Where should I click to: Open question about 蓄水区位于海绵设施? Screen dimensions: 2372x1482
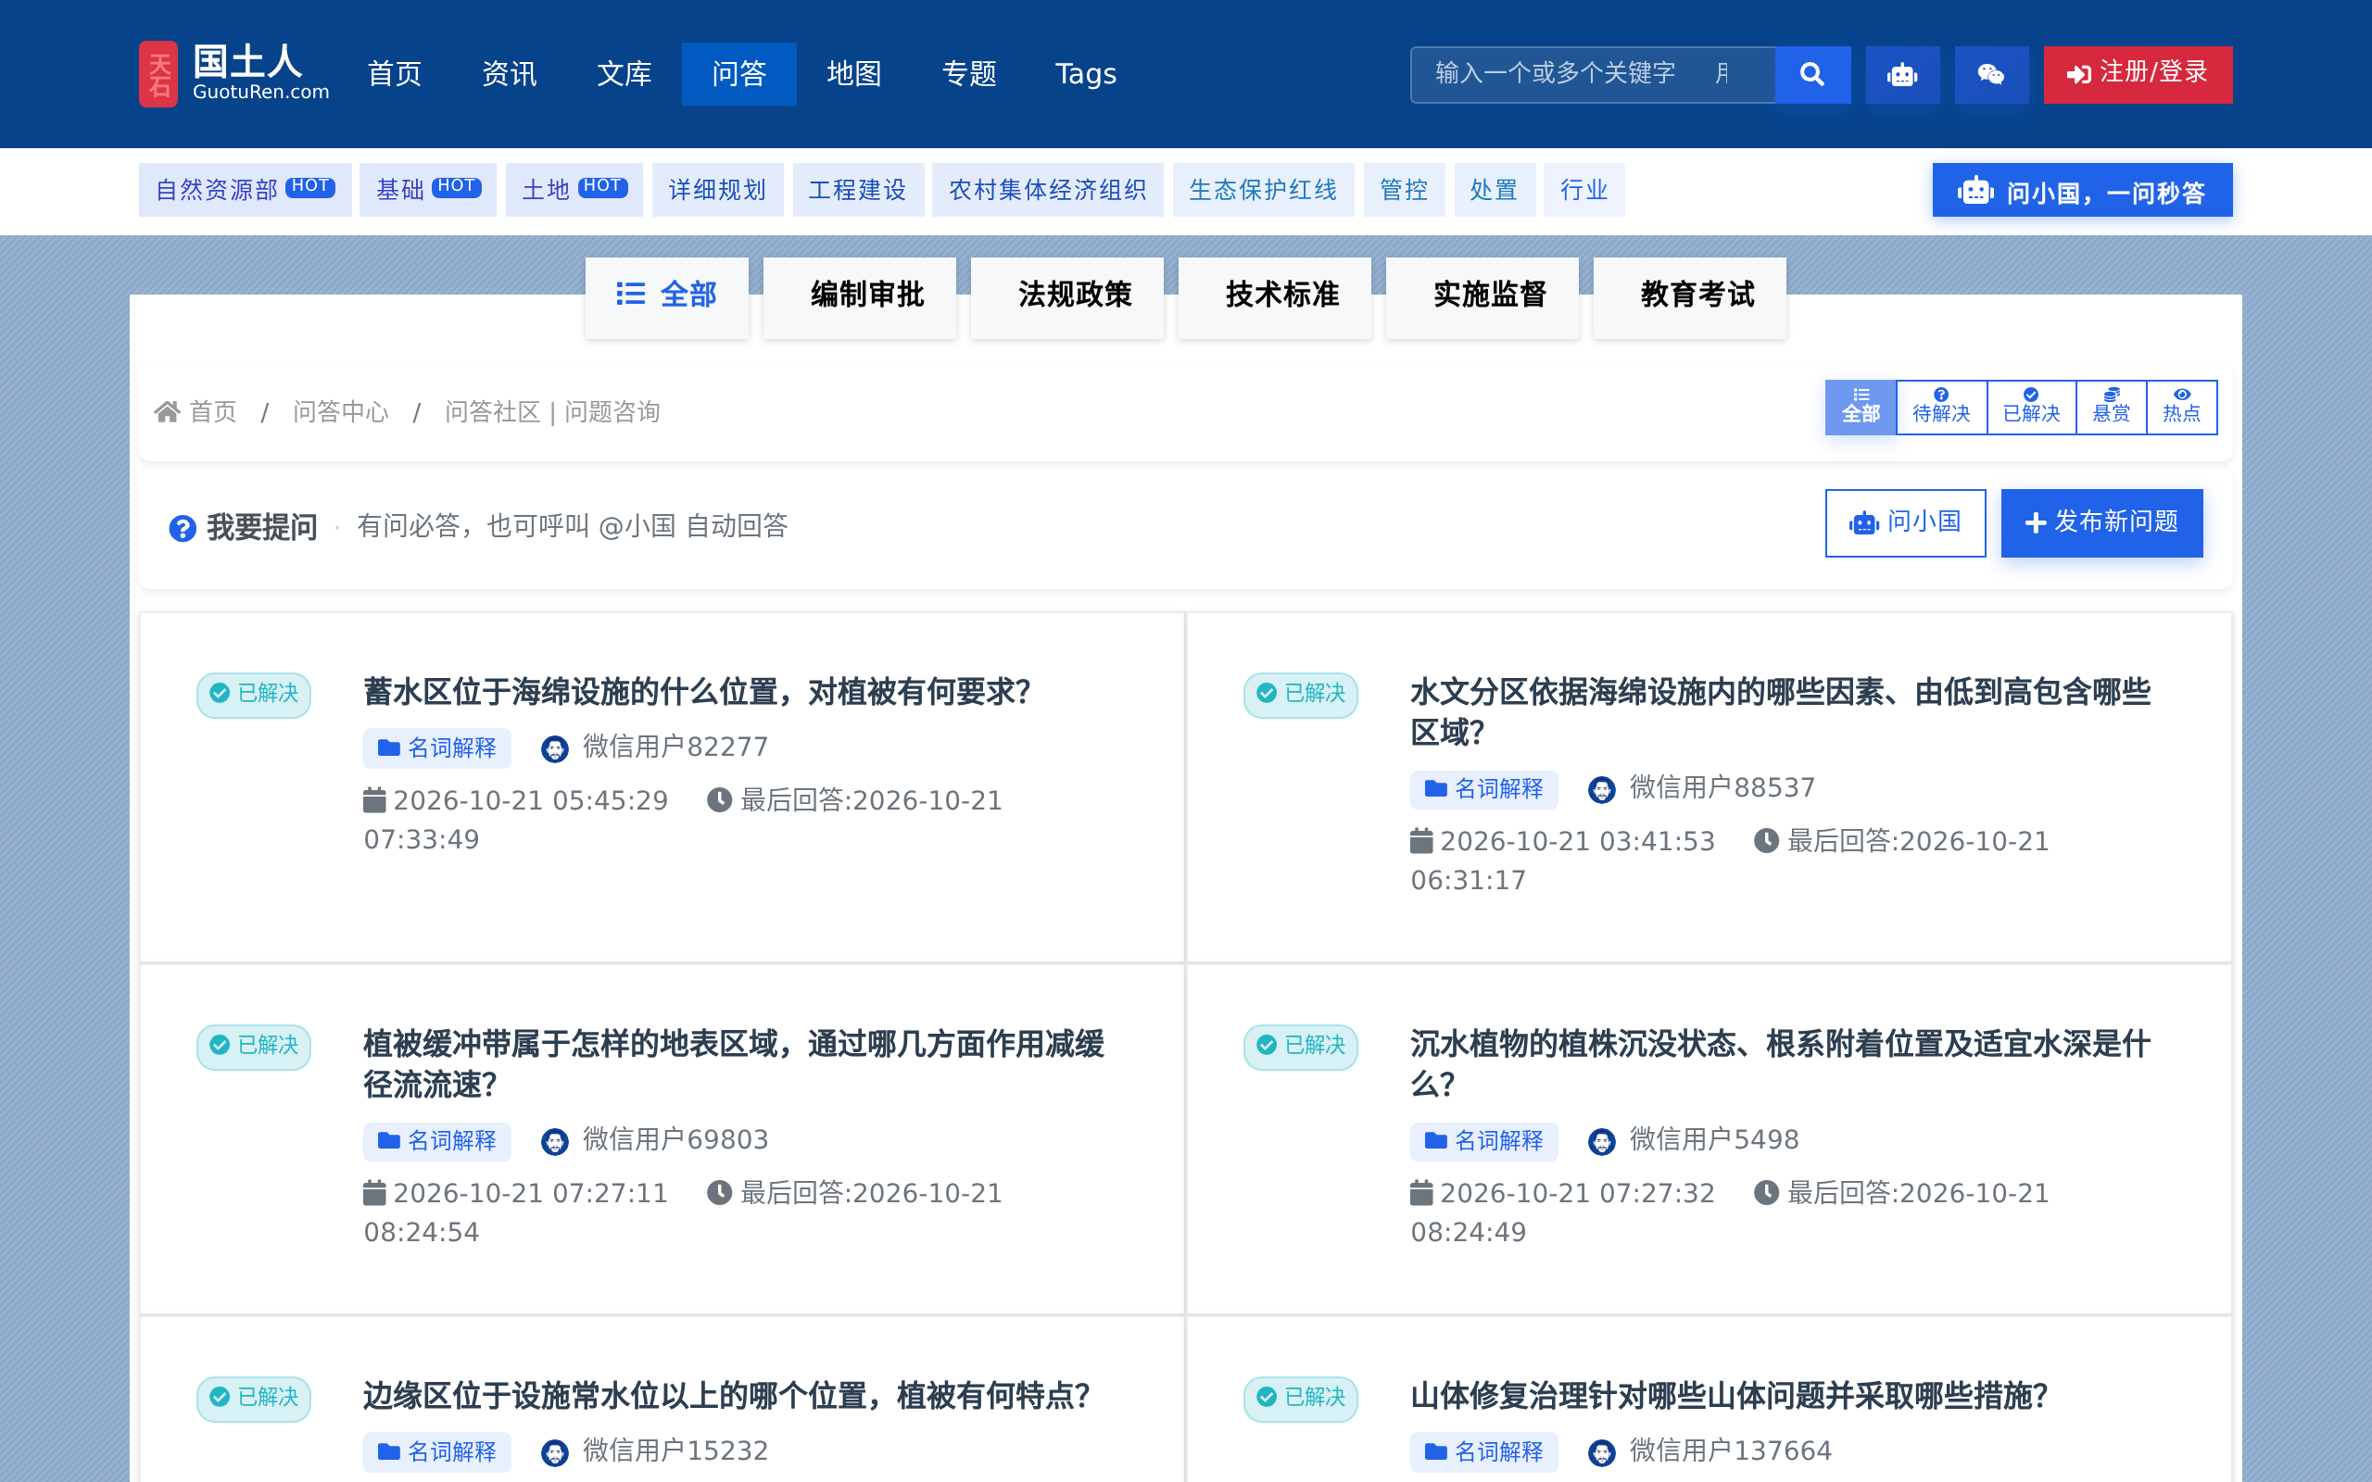tap(697, 692)
